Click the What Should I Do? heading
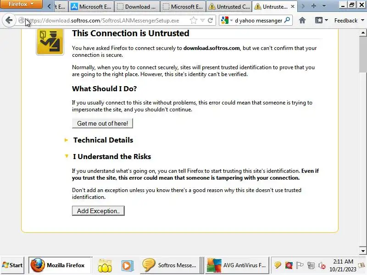This screenshot has height=275, width=367. coord(105,88)
